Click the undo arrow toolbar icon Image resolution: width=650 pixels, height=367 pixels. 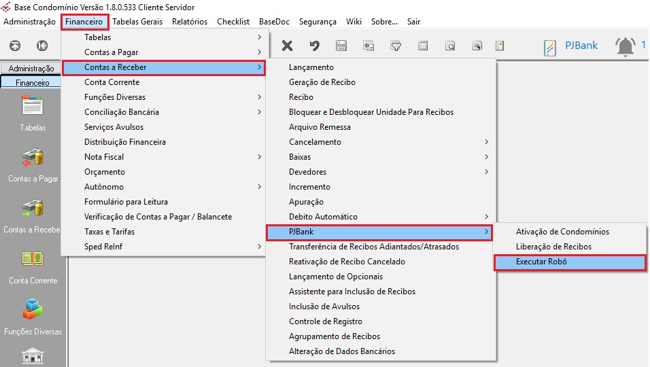tap(314, 46)
